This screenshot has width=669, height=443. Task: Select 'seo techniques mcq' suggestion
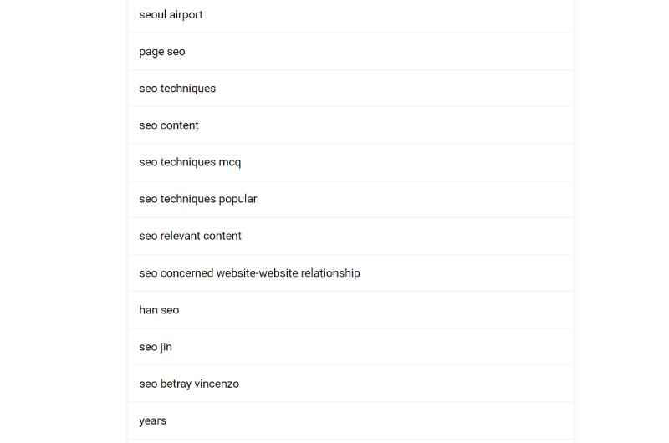pyautogui.click(x=350, y=162)
